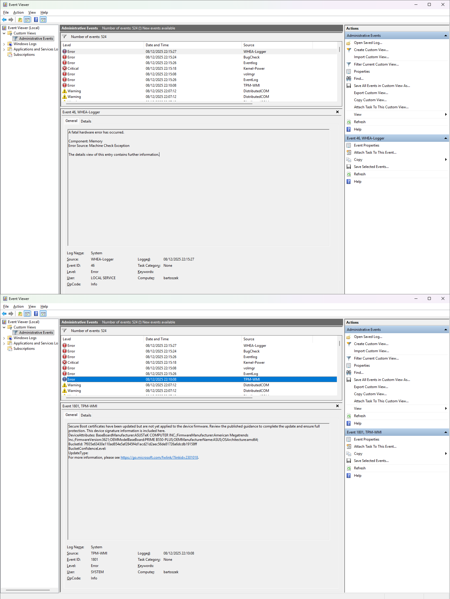The width and height of the screenshot is (450, 599).
Task: Open the View menu in lower Event Viewer window
Action: [x=32, y=306]
